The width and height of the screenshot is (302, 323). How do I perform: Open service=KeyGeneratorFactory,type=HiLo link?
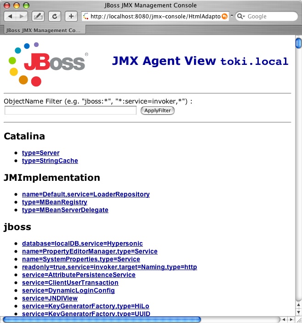click(85, 306)
